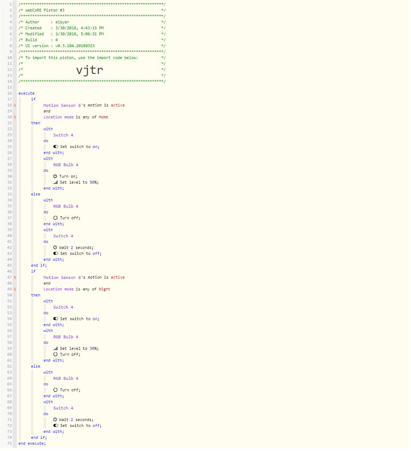The width and height of the screenshot is (411, 451).
Task: Select 'Set switch to off;' on line 43
Action: pyautogui.click(x=81, y=254)
